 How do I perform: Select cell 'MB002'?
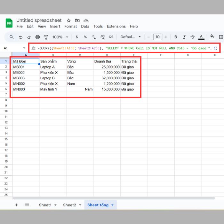(26, 72)
